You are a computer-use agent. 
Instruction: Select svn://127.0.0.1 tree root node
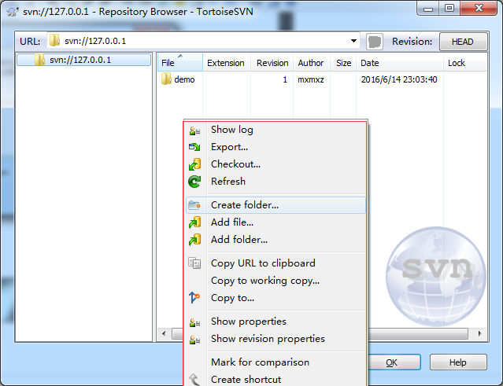pos(83,60)
